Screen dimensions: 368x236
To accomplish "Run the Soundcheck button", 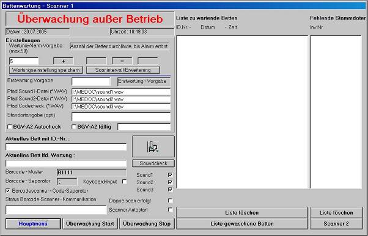I will [x=153, y=163].
